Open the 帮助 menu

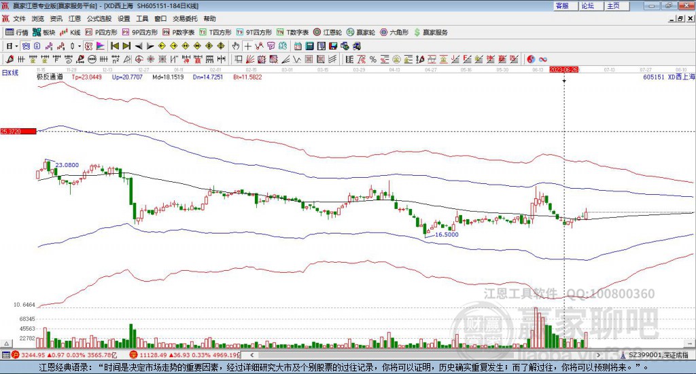coord(209,18)
